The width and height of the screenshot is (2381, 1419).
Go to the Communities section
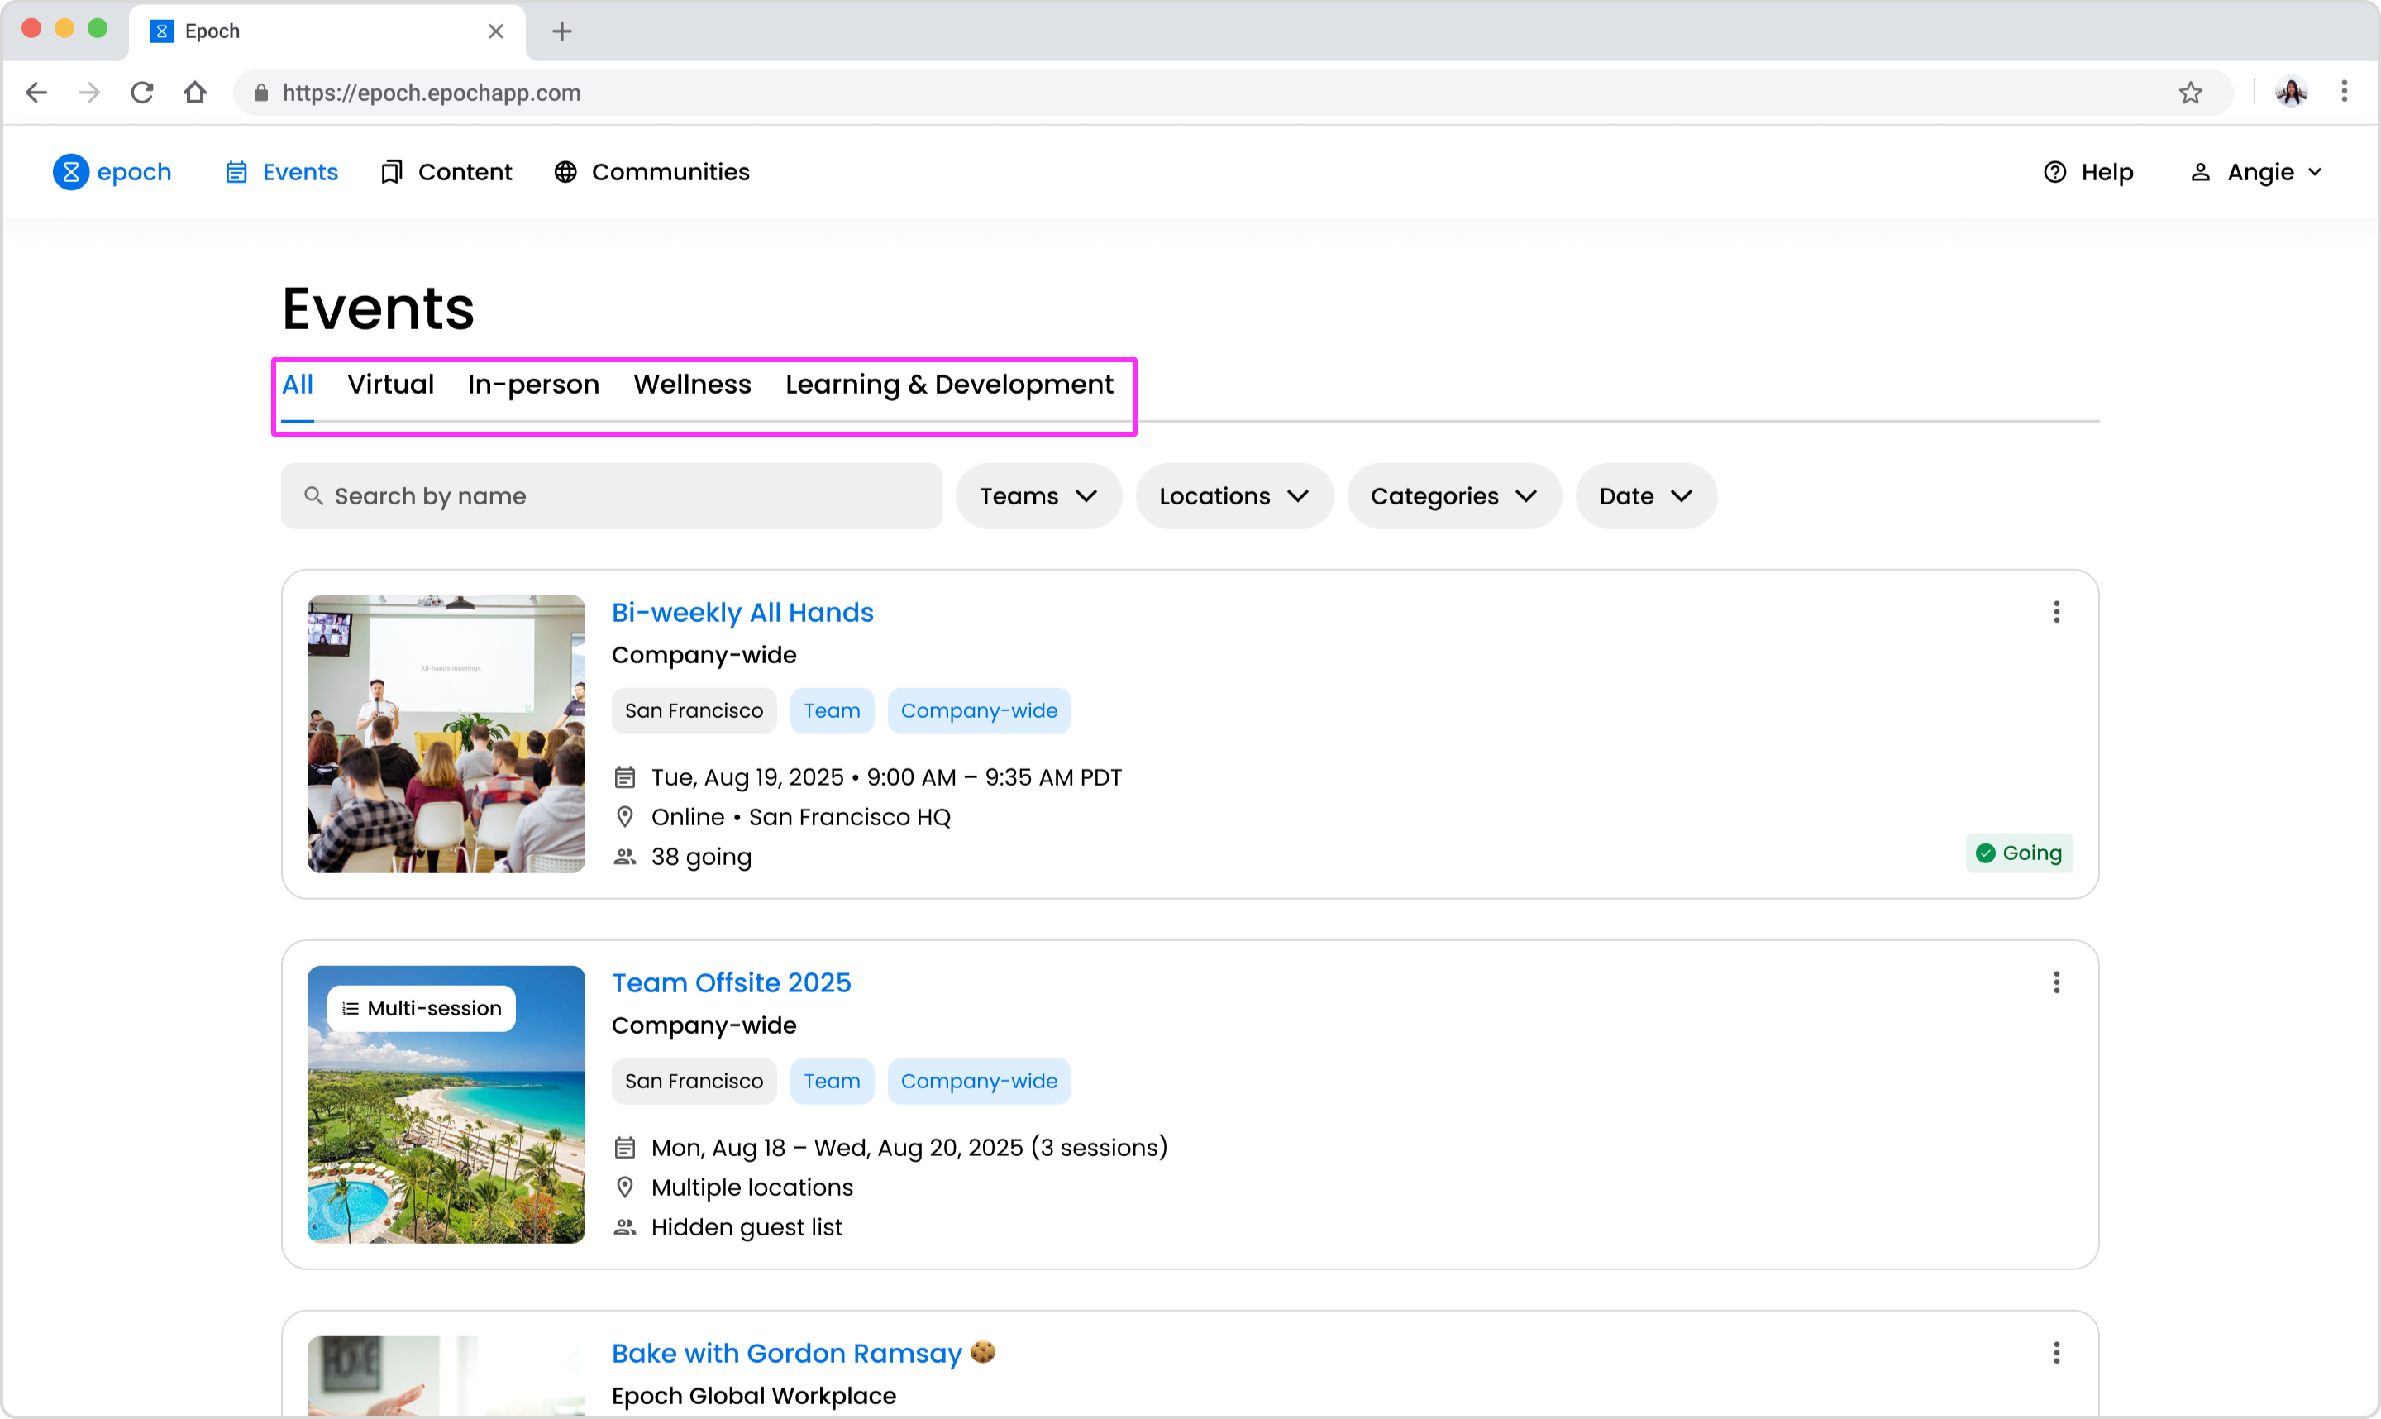point(652,172)
